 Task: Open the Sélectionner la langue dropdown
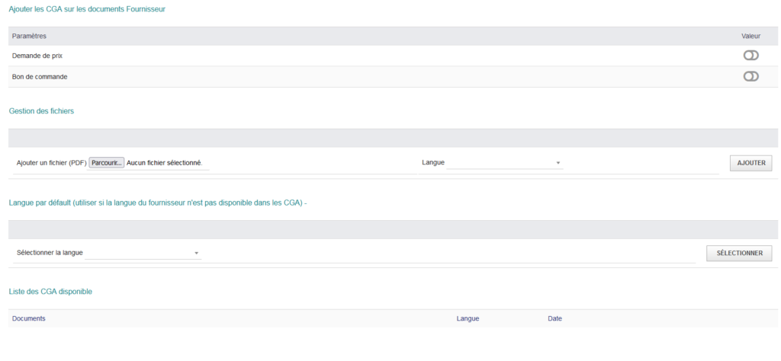tap(143, 253)
